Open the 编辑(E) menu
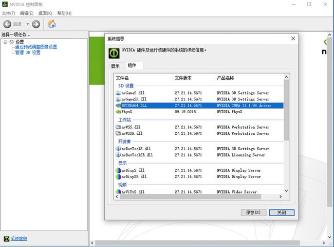Screen dimensions: 334x247 coord(27,13)
